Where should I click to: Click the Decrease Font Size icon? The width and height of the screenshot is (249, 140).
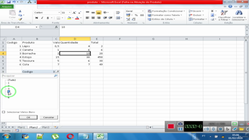pos(80,12)
